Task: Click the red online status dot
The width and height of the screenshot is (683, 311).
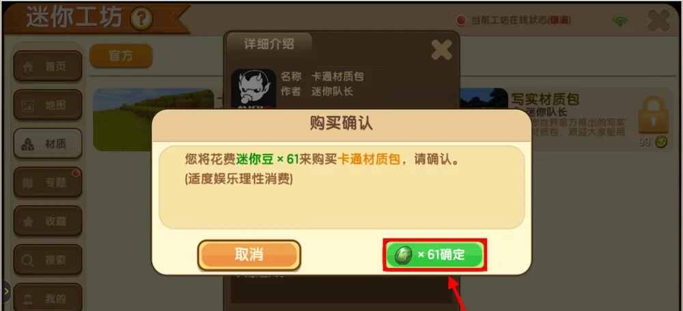Action: tap(460, 20)
